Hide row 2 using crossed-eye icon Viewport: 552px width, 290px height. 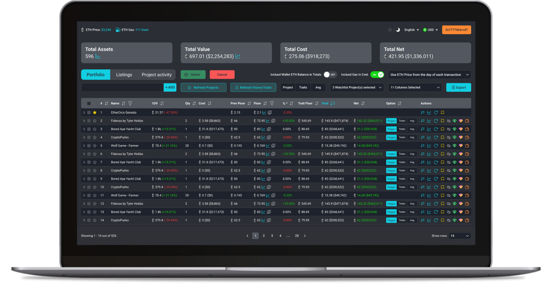tap(448, 121)
